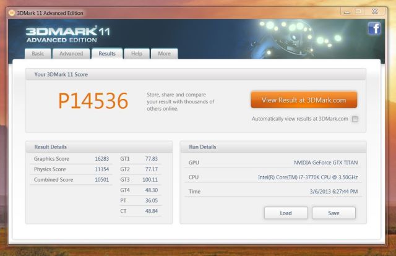Screen dimensions: 396x256
Task: Open the More tab
Action: click(x=165, y=54)
